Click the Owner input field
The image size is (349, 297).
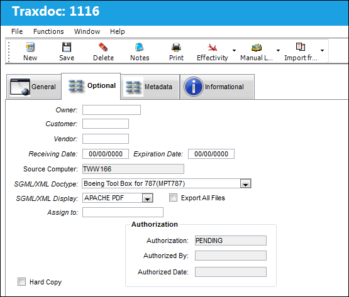click(x=111, y=110)
